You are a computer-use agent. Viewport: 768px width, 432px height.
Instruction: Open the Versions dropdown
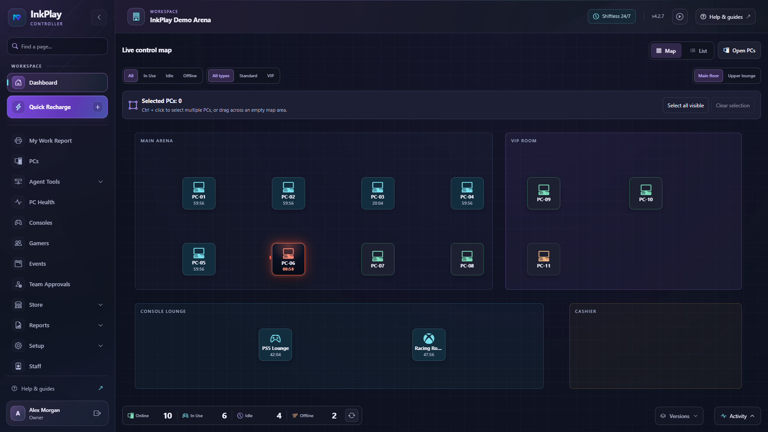679,416
